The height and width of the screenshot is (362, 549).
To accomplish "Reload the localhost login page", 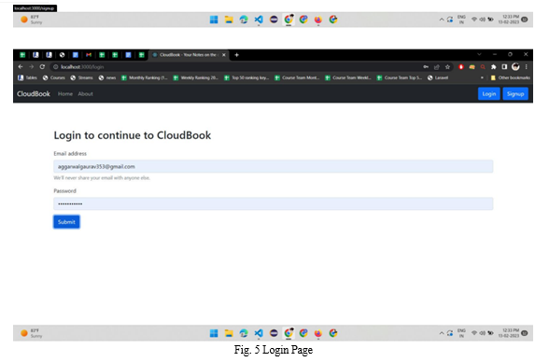I will point(42,67).
